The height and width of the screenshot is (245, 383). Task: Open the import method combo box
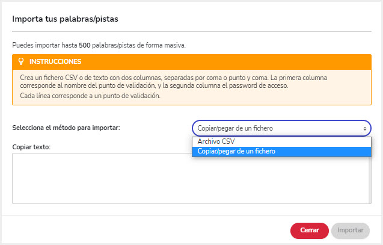tap(281, 128)
